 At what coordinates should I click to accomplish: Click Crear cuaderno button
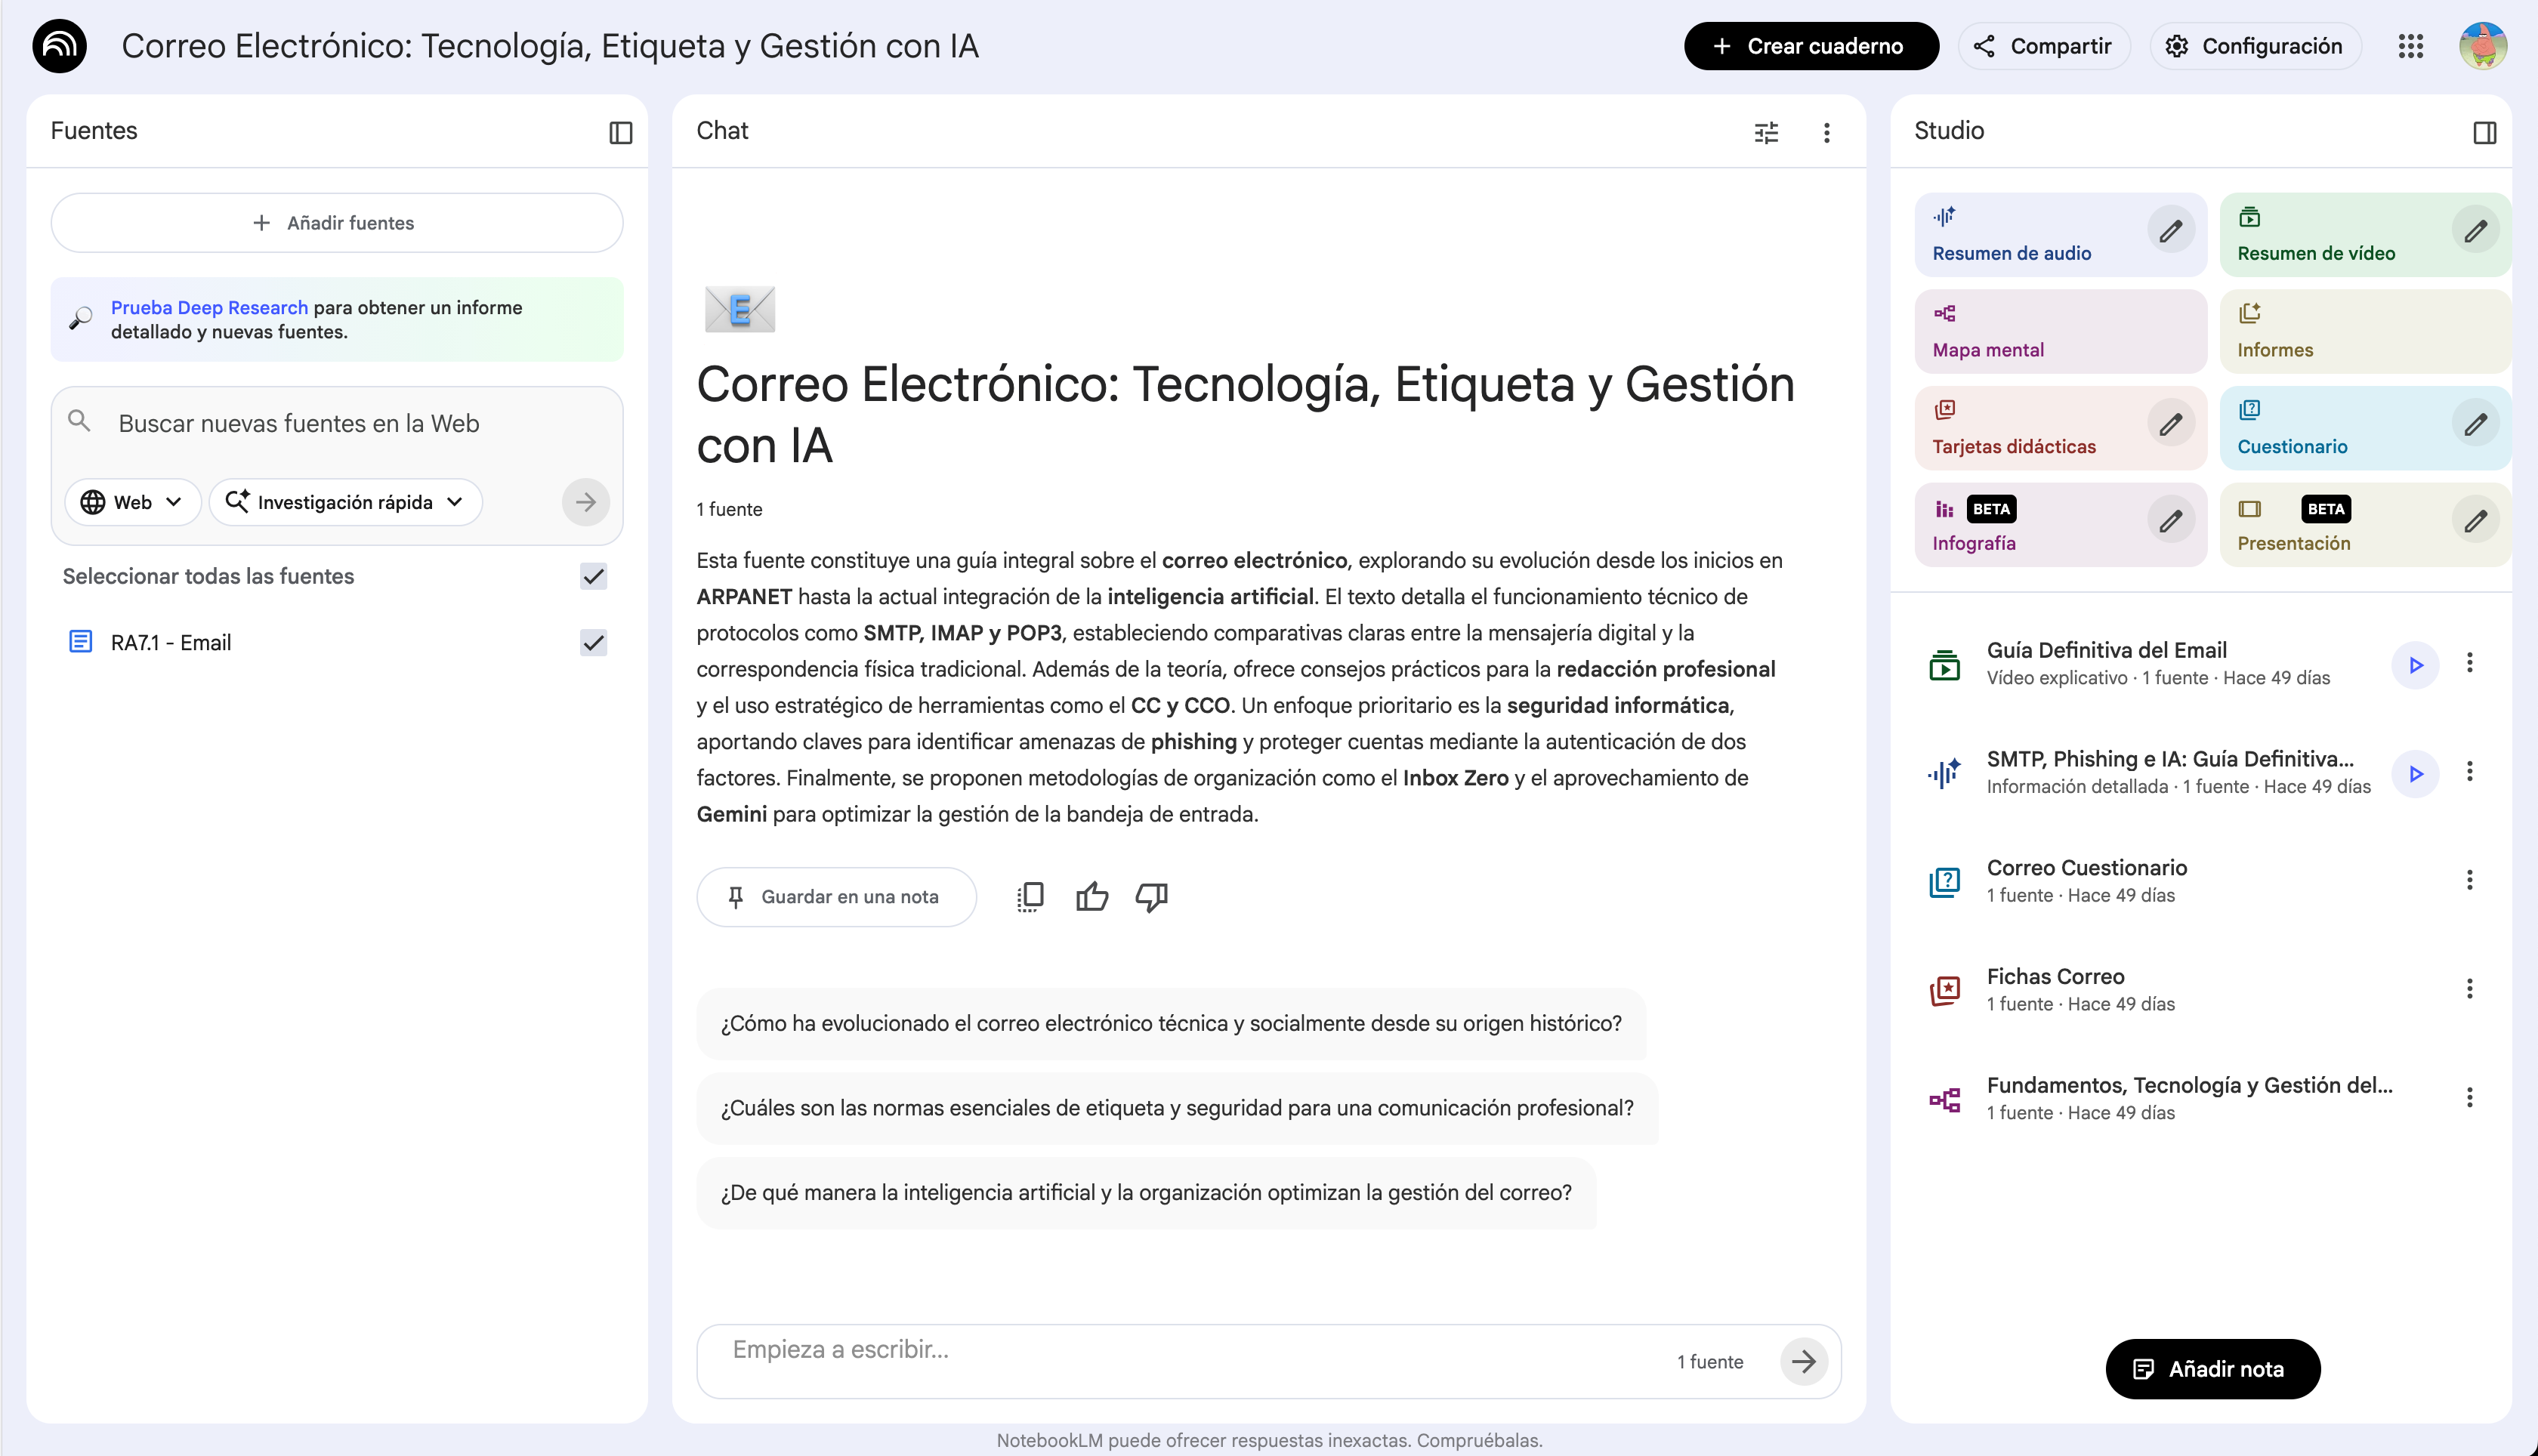1810,46
